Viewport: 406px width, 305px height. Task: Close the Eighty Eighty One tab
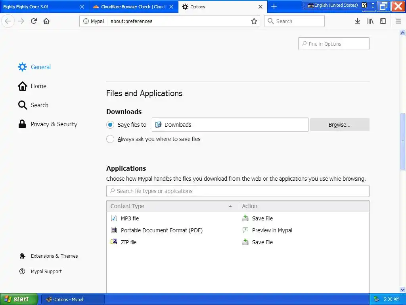[82, 7]
